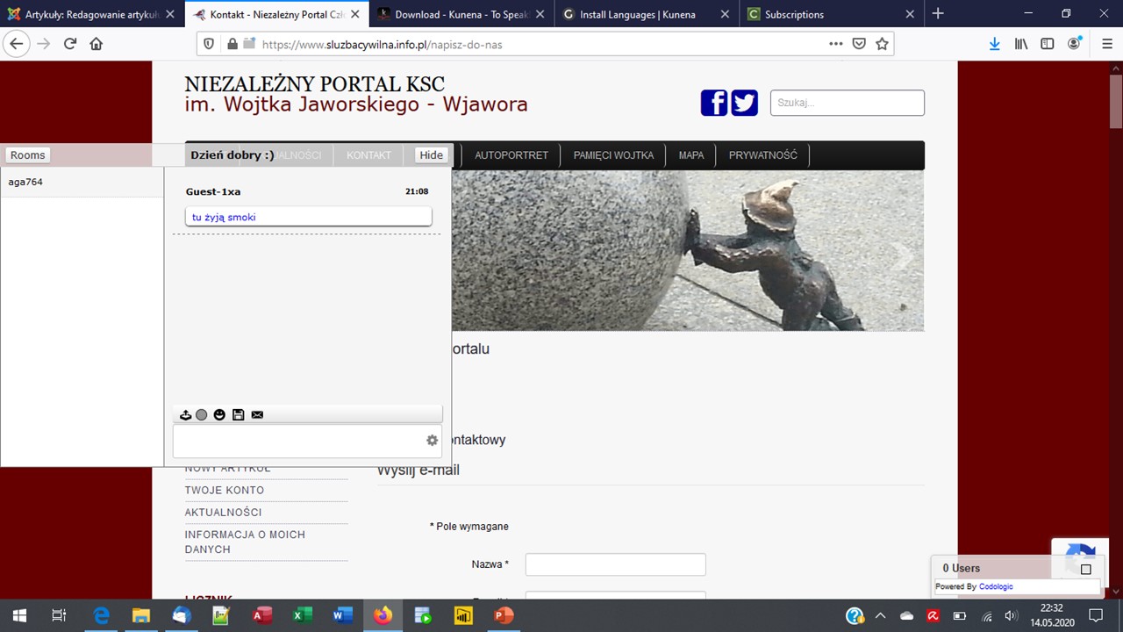Open the portal's Twitter page icon

744,103
